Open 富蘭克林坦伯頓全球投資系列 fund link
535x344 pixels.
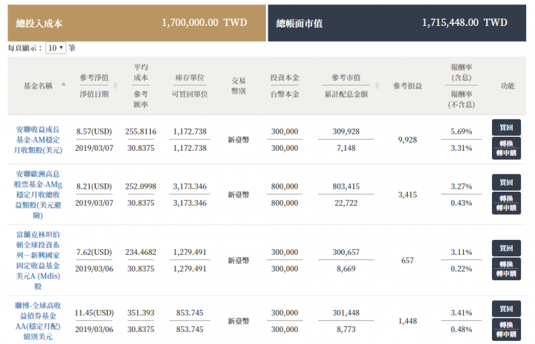38,260
